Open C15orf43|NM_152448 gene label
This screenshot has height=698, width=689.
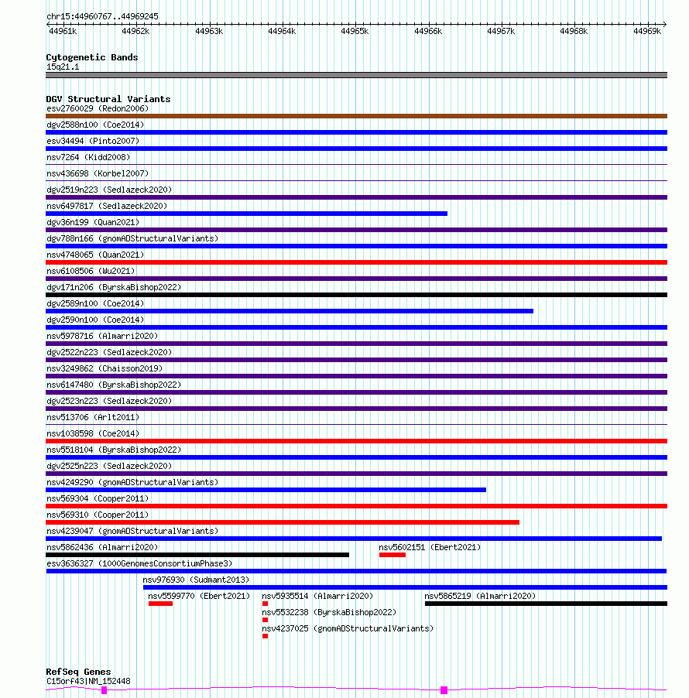tap(88, 681)
